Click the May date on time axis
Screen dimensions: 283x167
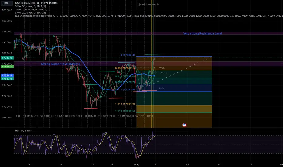[137, 165]
